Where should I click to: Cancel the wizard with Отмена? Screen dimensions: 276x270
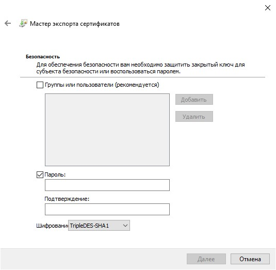250,259
